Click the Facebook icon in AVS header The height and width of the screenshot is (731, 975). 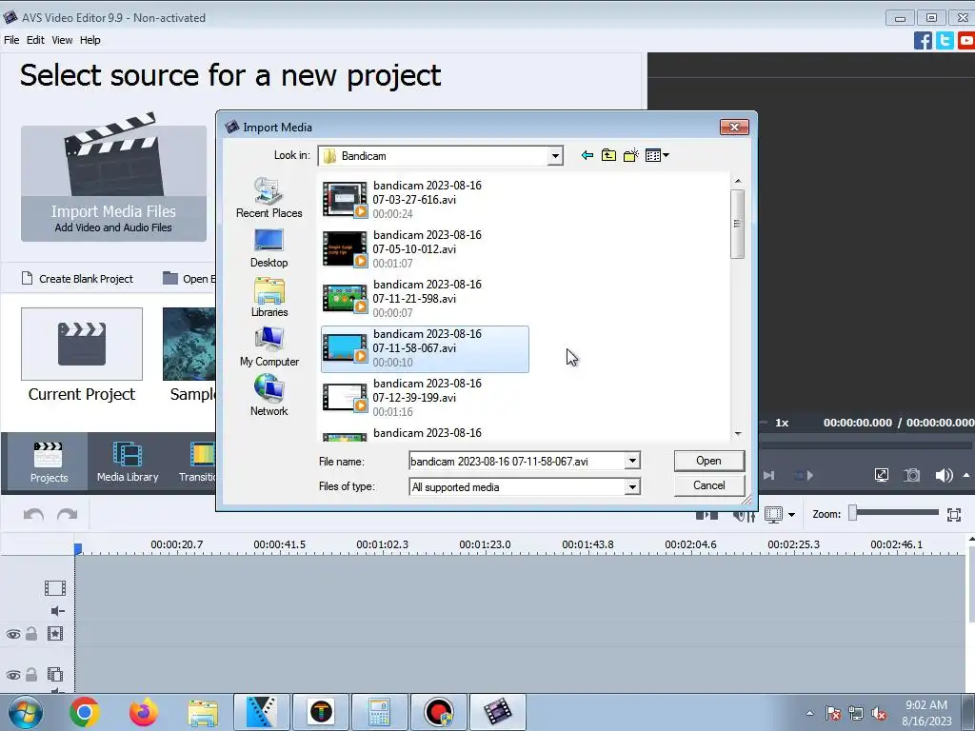(x=923, y=40)
